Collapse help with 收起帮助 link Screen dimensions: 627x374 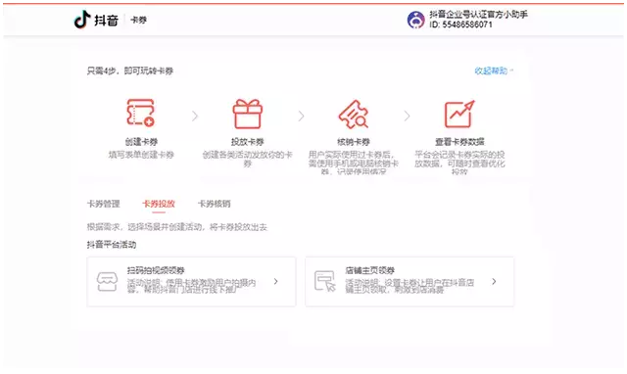pyautogui.click(x=494, y=70)
